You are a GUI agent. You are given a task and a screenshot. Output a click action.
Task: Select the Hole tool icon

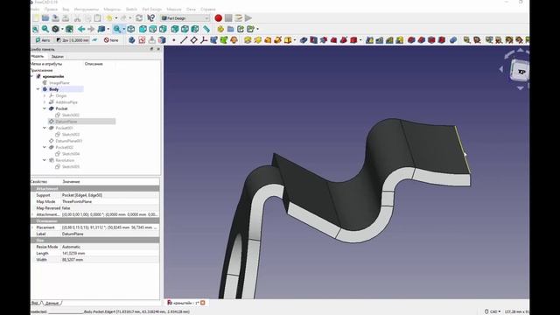(313, 40)
